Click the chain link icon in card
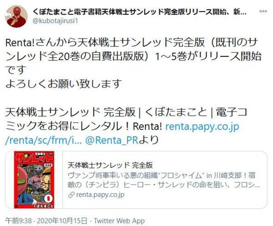This screenshot has width=273, height=226. (x=71, y=195)
